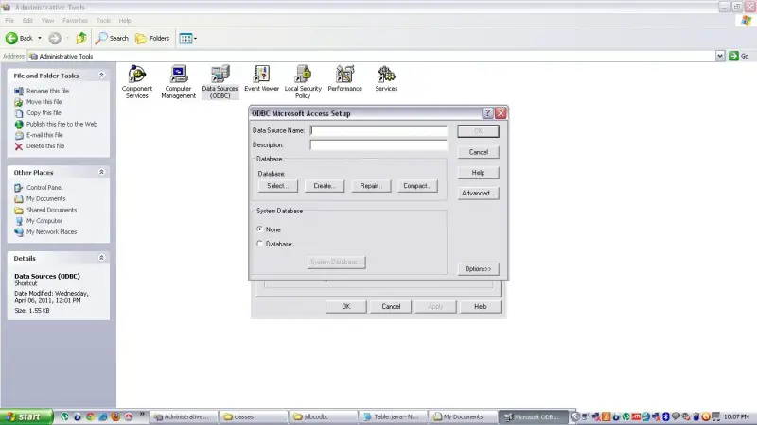
Task: Click the Data Source Name field
Action: pos(378,130)
